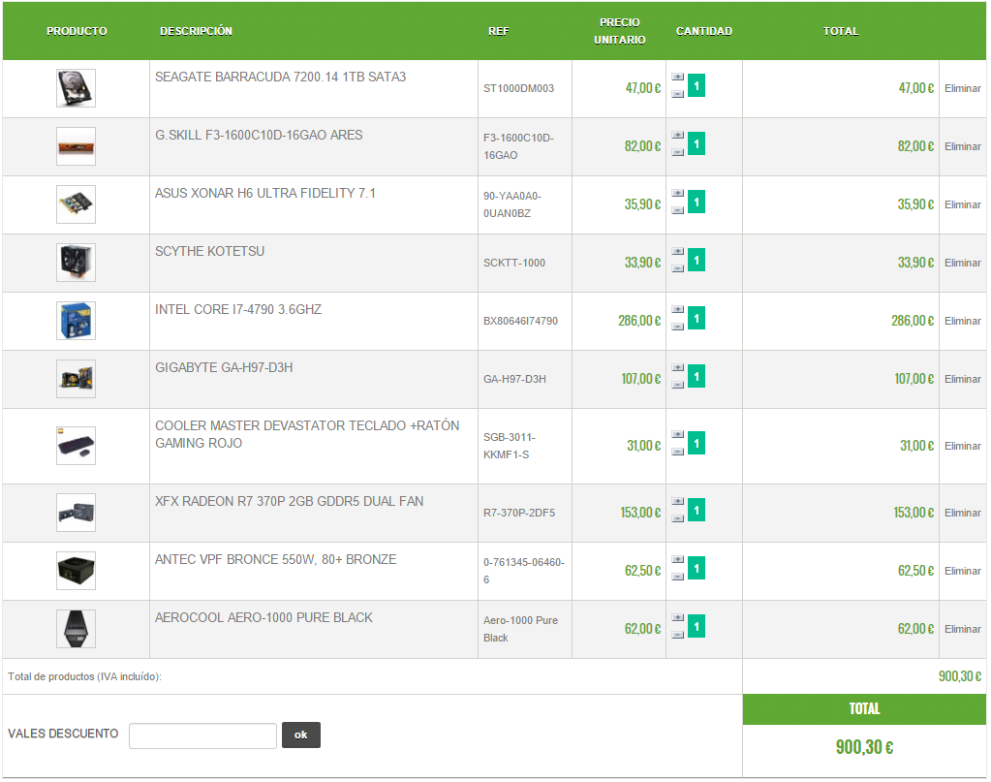Decrease quantity of XFX Radeon R7 370P
Screen dimensions: 991x782
(x=677, y=519)
